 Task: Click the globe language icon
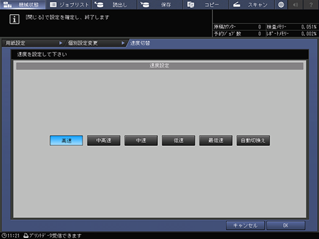coord(281,4)
